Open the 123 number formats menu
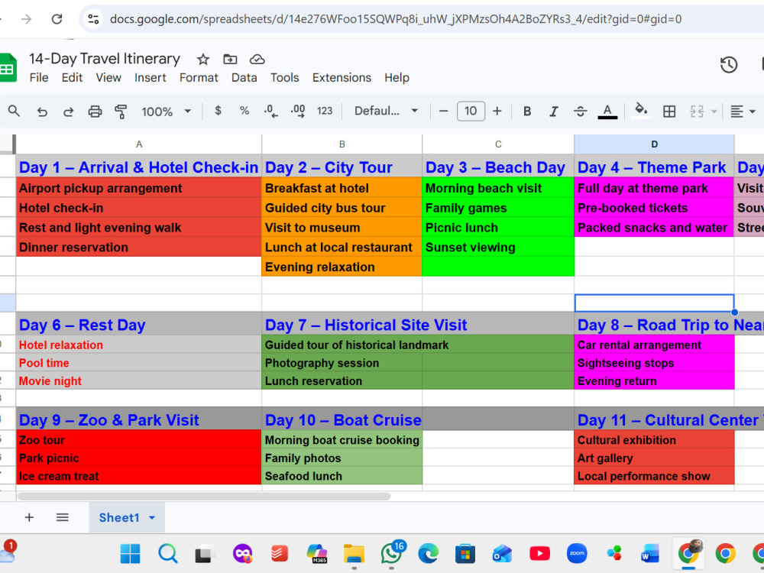This screenshot has width=764, height=573. click(325, 111)
